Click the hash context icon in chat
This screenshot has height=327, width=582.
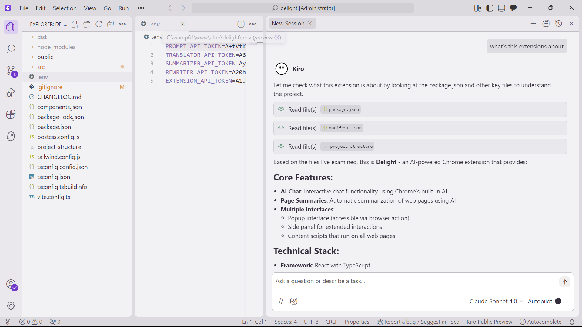[281, 301]
